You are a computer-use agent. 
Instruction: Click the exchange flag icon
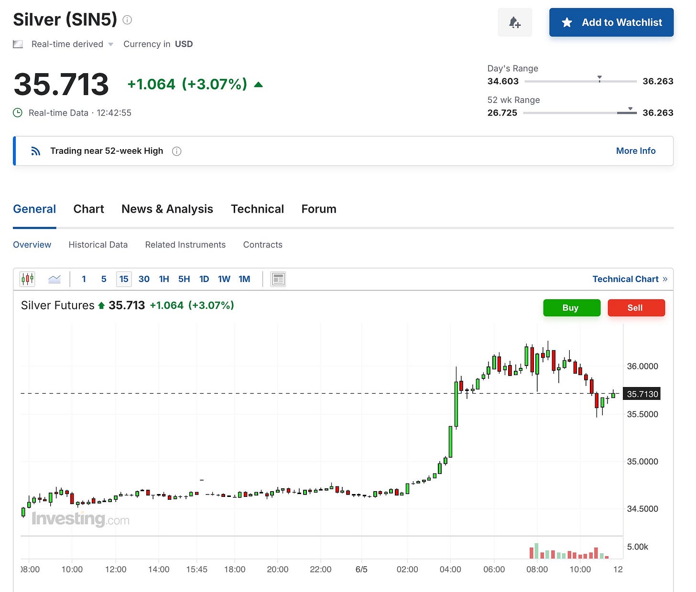(x=18, y=44)
